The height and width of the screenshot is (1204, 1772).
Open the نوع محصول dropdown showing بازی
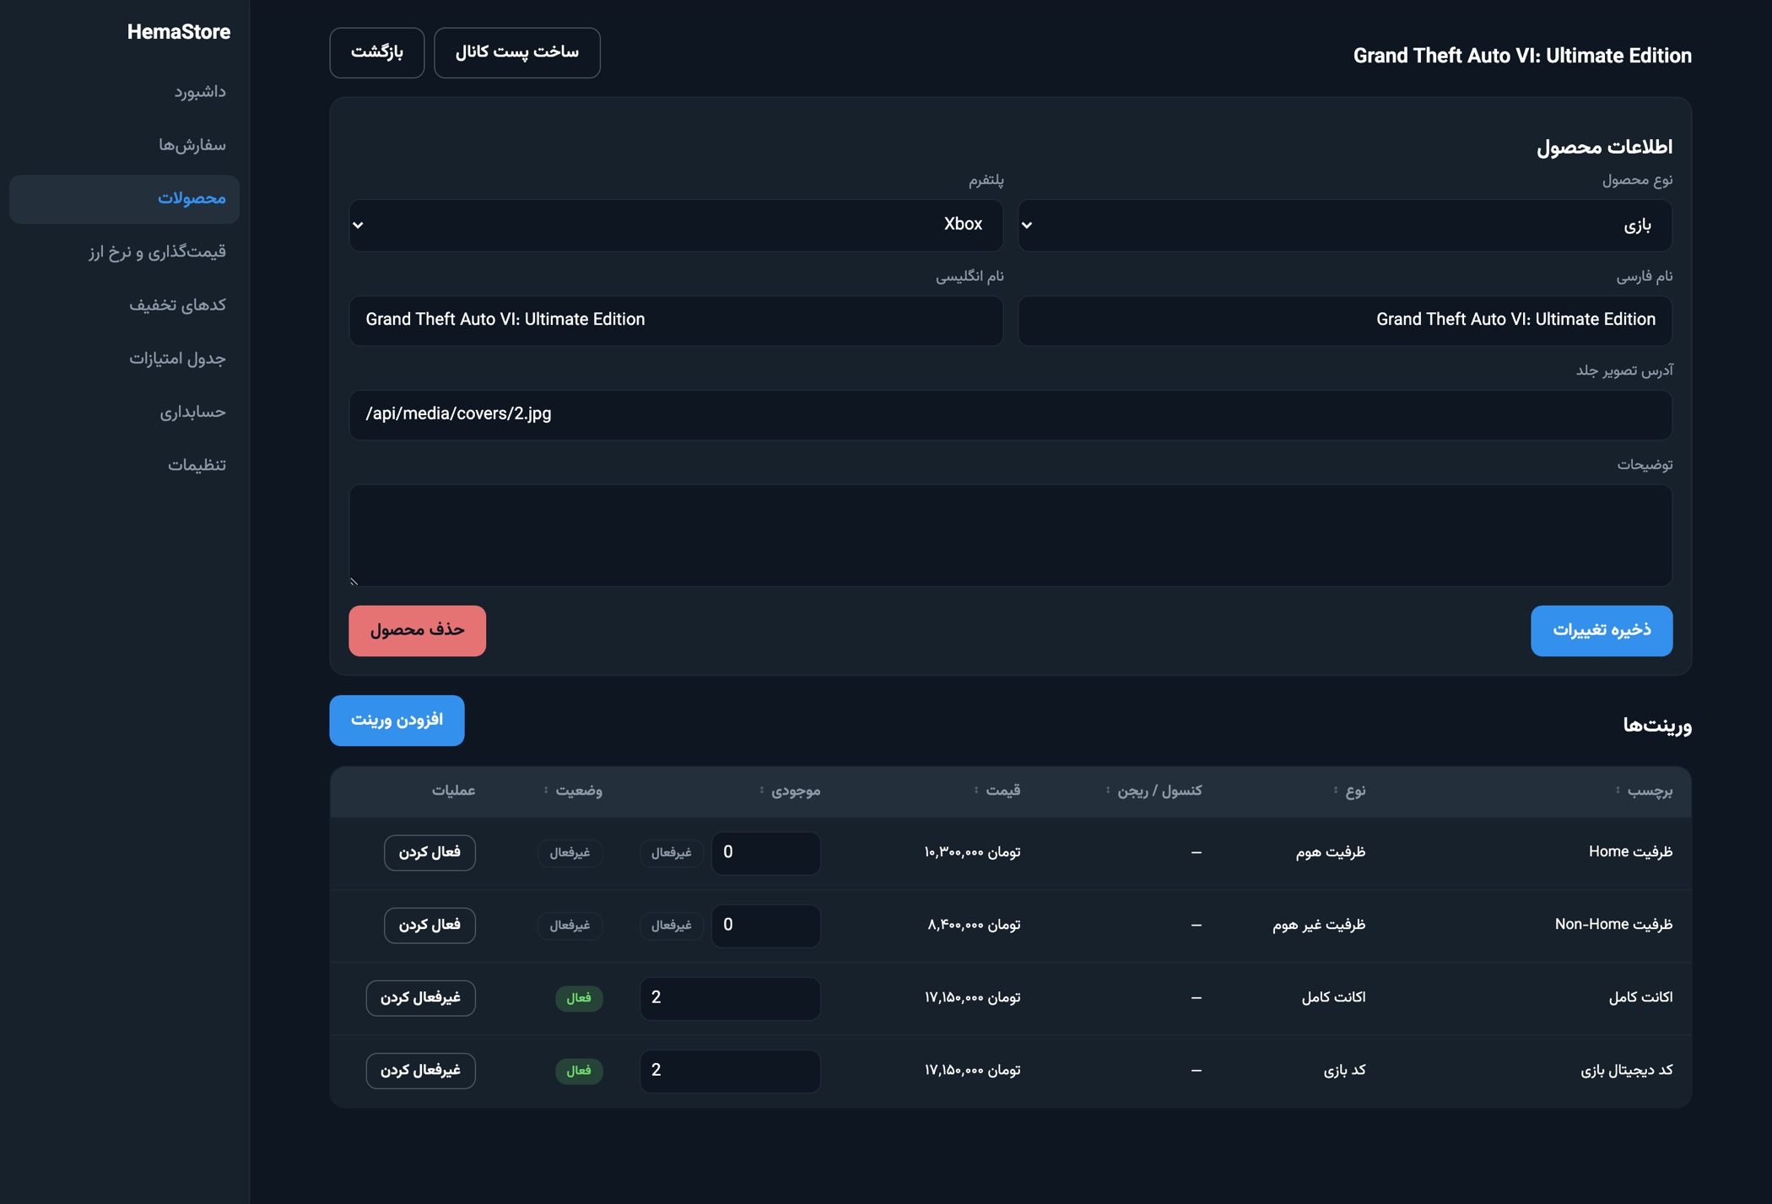[1345, 225]
